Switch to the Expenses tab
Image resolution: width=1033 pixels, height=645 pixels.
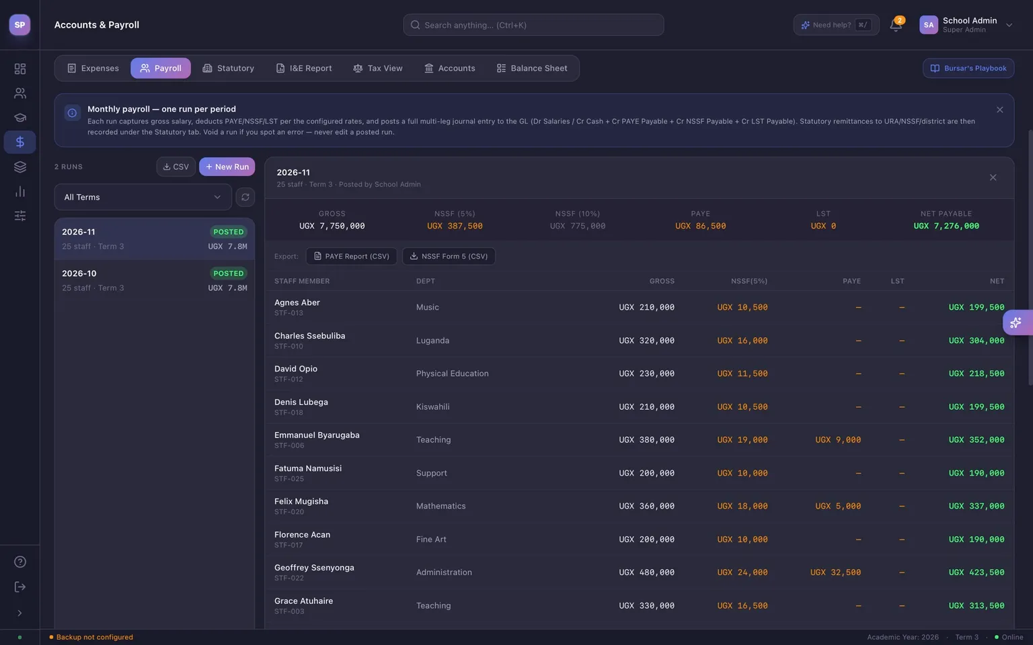[93, 68]
